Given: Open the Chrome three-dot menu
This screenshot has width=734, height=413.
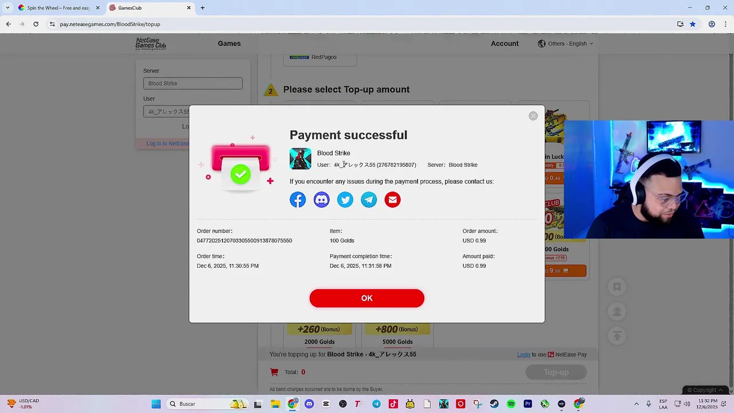Looking at the screenshot, I should 725,24.
